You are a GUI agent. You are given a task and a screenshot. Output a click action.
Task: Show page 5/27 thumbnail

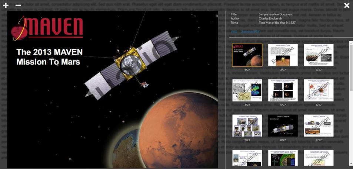click(283, 90)
